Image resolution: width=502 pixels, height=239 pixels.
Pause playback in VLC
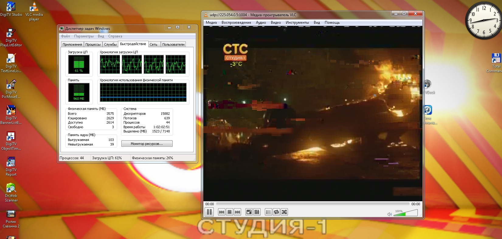click(x=209, y=212)
